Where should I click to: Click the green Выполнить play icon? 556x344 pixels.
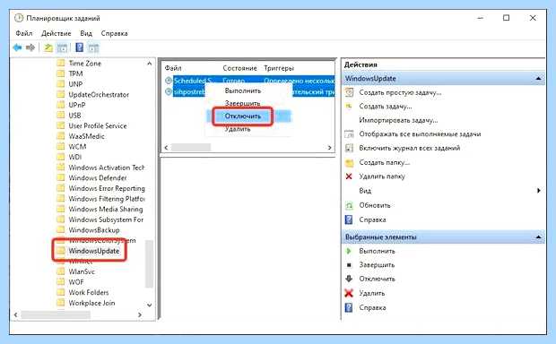(x=349, y=251)
